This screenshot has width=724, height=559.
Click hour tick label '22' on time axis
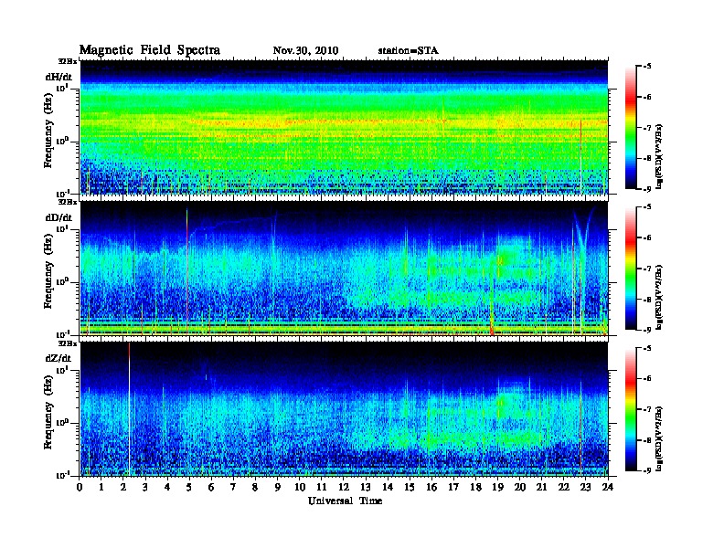point(564,487)
